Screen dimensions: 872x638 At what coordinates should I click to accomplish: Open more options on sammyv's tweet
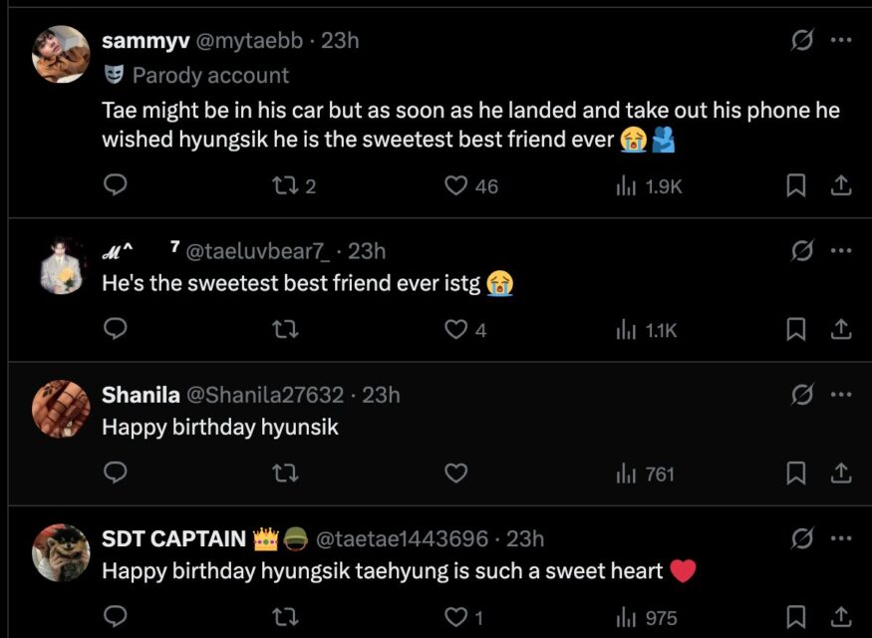click(x=841, y=41)
